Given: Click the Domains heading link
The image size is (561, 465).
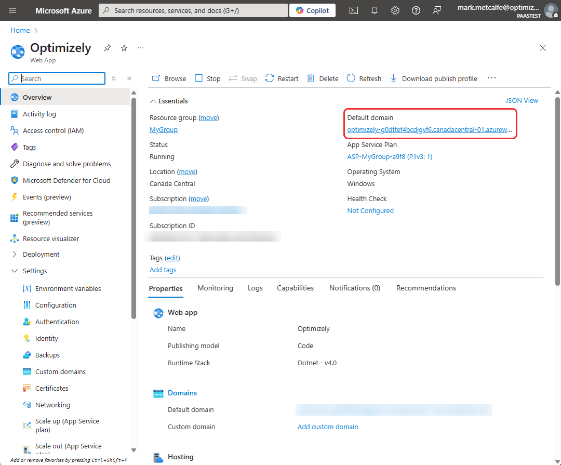Looking at the screenshot, I should (182, 393).
